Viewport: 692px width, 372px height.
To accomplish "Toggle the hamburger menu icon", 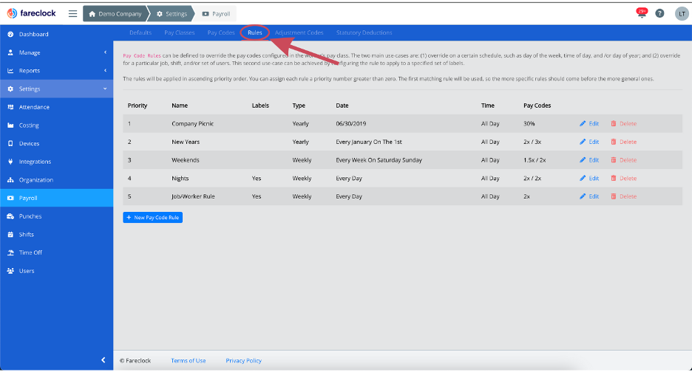I will tap(72, 14).
